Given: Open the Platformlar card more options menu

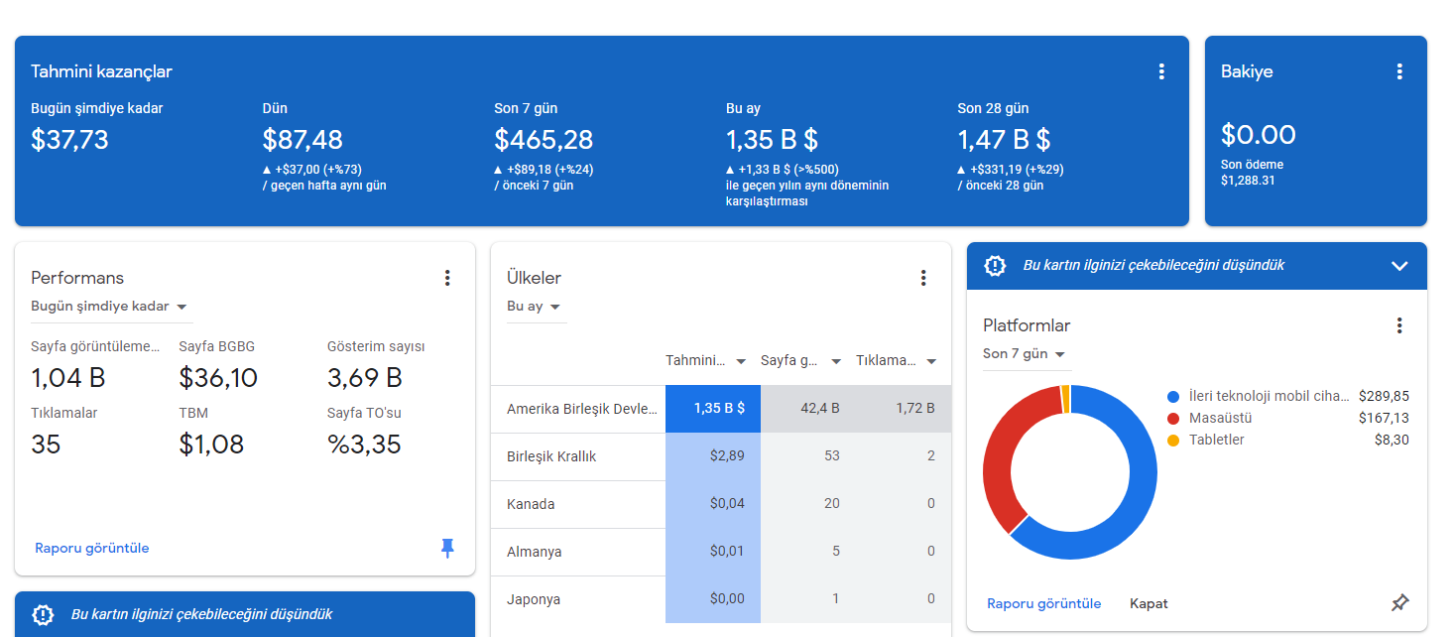Looking at the screenshot, I should pyautogui.click(x=1399, y=325).
